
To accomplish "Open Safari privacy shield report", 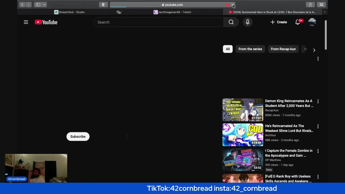I will click(x=103, y=5).
